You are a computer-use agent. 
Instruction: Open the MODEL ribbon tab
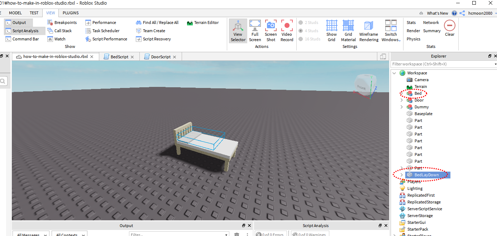(15, 13)
